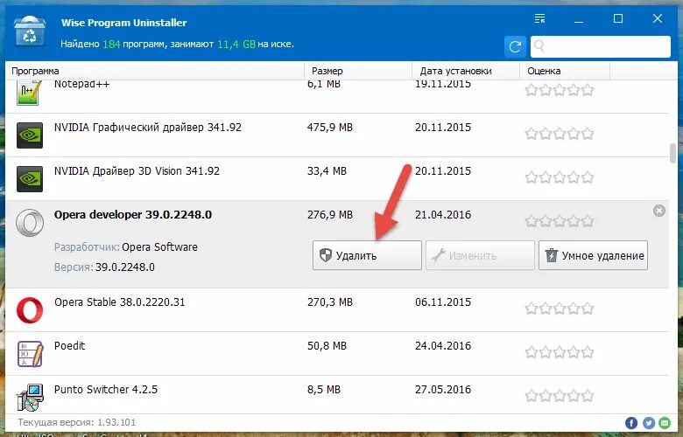Maximize the Wise Program Uninstaller window
This screenshot has height=437, width=683.
[x=617, y=18]
